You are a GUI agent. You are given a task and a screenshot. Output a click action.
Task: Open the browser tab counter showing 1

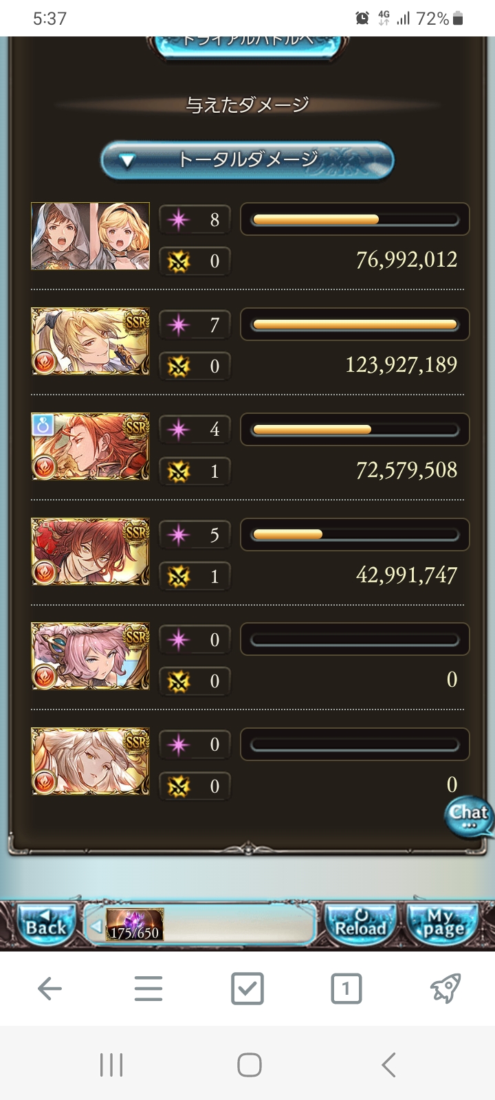(x=346, y=989)
